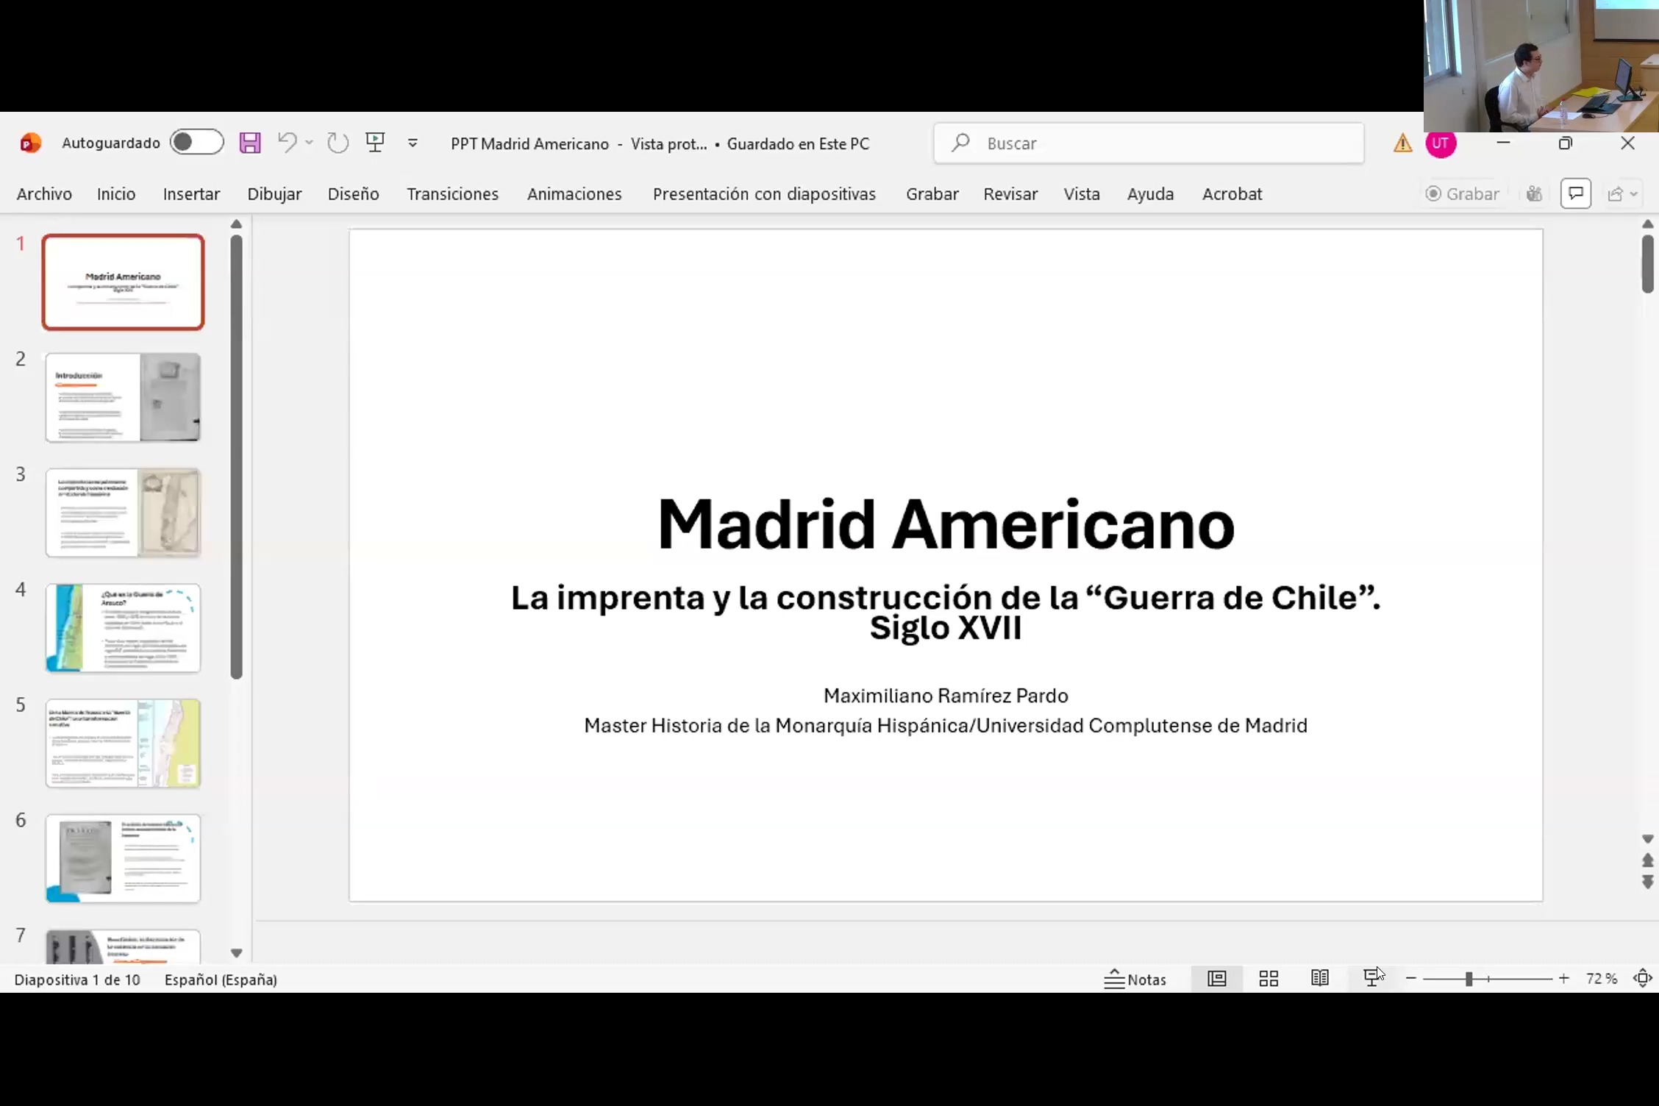Click the subtitle about Guerra de Chile
This screenshot has width=1659, height=1106.
pos(946,613)
